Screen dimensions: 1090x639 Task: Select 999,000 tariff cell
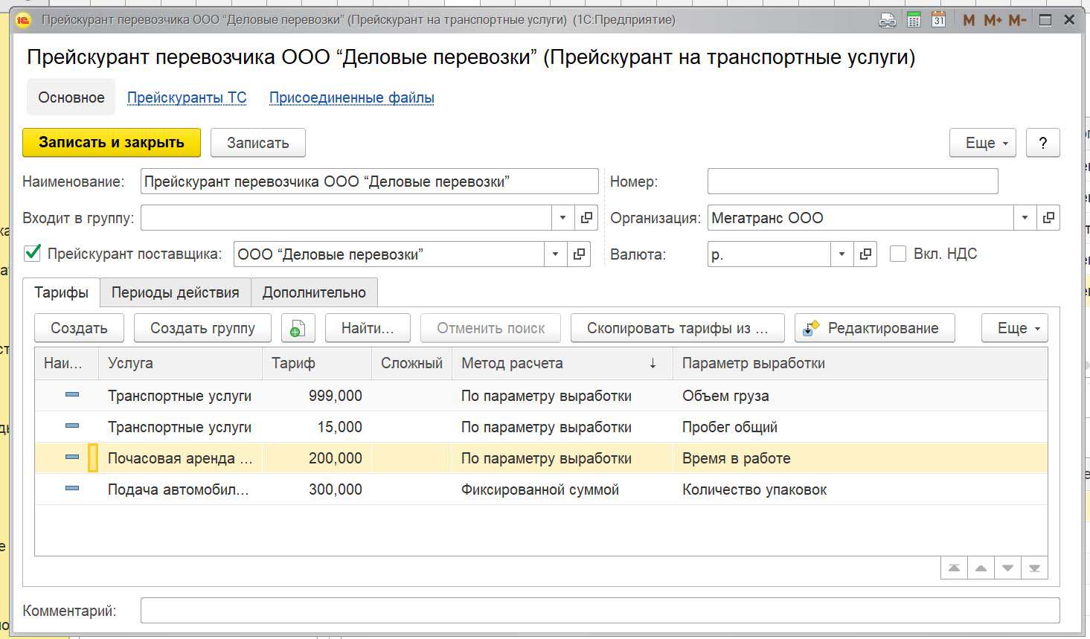click(317, 396)
